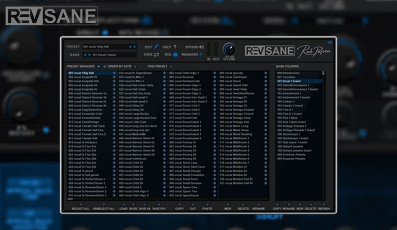Toggle BYPASS with the speaker icon
397x230 pixels.
coord(201,47)
